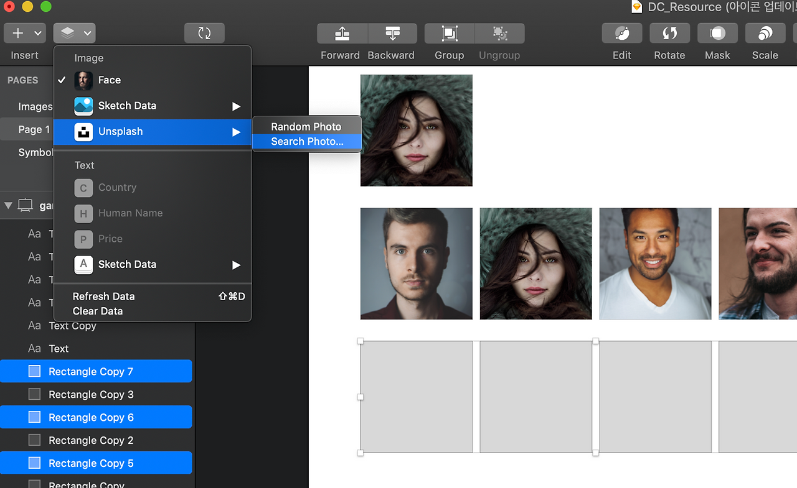Click the Edit tool icon
This screenshot has height=488, width=797.
coord(621,34)
